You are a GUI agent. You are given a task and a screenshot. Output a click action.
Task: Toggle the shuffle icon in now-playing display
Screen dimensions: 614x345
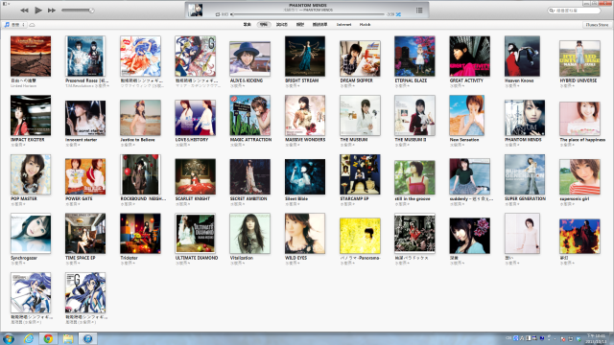(398, 14)
